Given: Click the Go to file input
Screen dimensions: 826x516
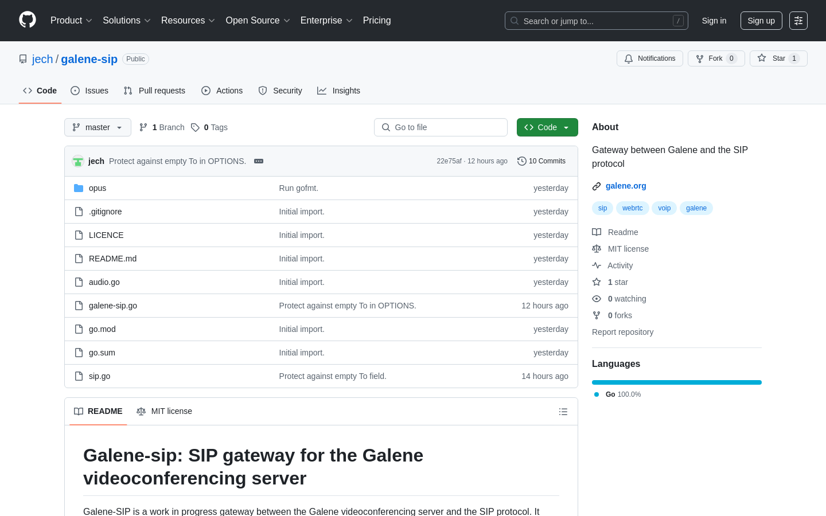Looking at the screenshot, I should [441, 127].
